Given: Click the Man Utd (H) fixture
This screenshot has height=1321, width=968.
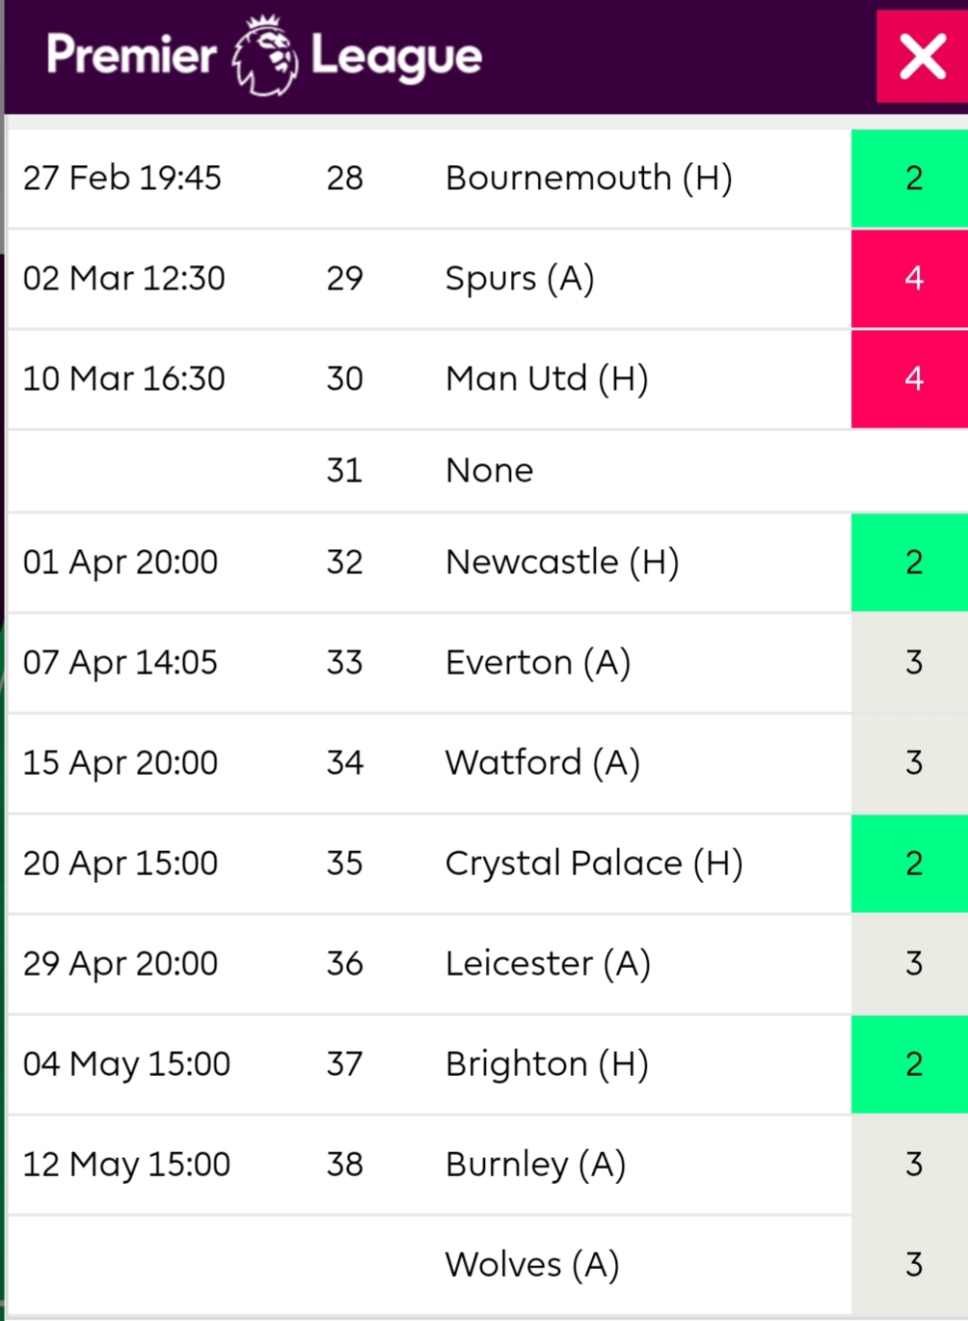Looking at the screenshot, I should 547,379.
